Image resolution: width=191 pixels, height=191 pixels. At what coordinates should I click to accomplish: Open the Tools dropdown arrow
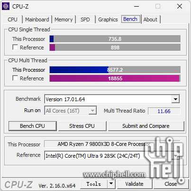[111, 184]
